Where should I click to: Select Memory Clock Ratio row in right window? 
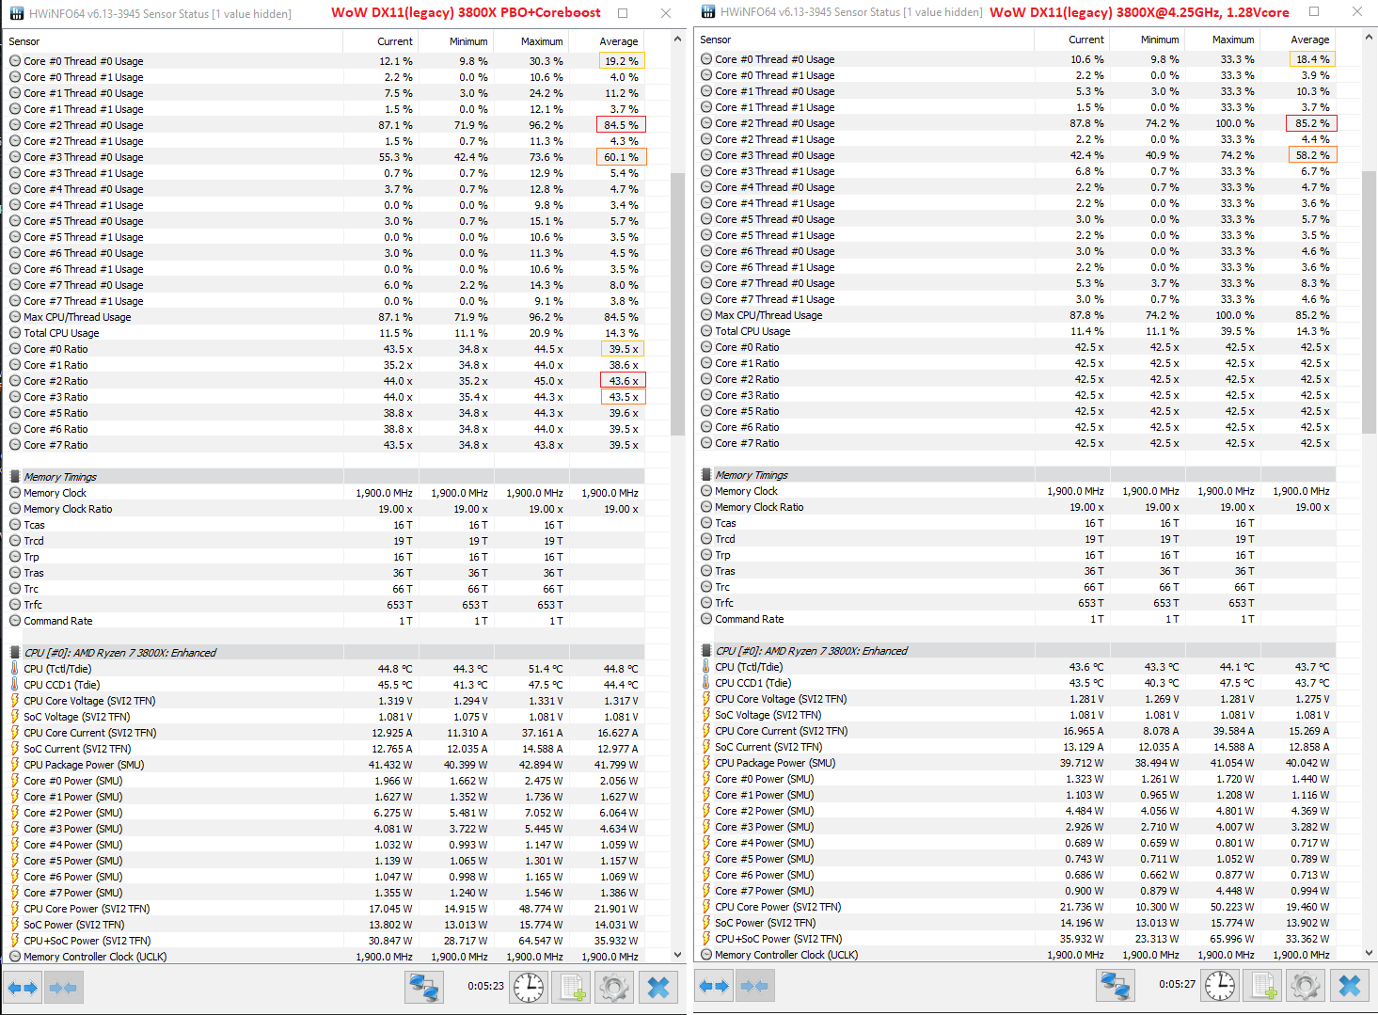coord(1016,507)
